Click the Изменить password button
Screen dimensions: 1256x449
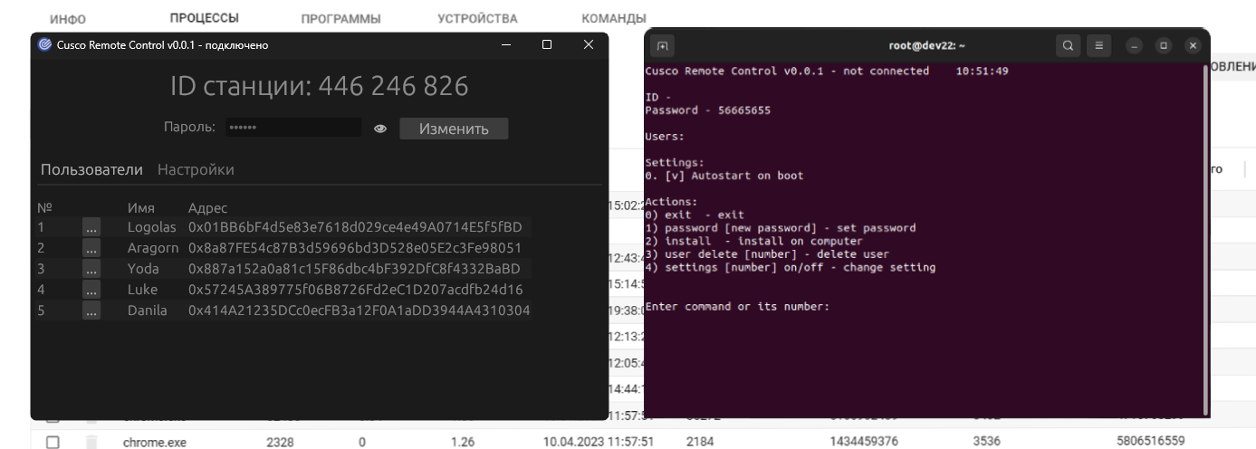coord(454,129)
